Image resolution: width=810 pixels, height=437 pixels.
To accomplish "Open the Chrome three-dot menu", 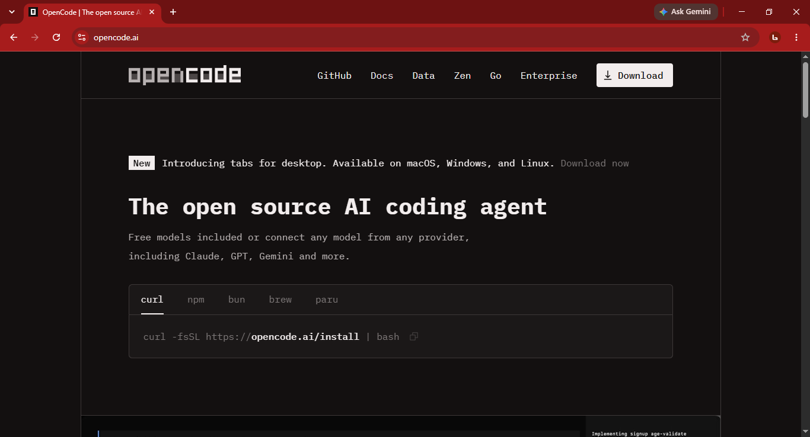I will click(796, 37).
